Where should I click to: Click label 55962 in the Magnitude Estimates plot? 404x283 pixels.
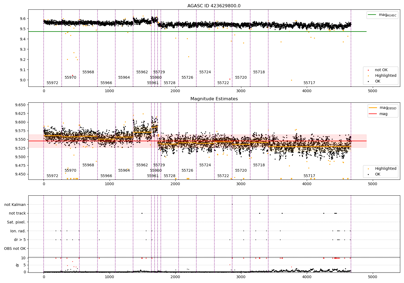(x=142, y=165)
